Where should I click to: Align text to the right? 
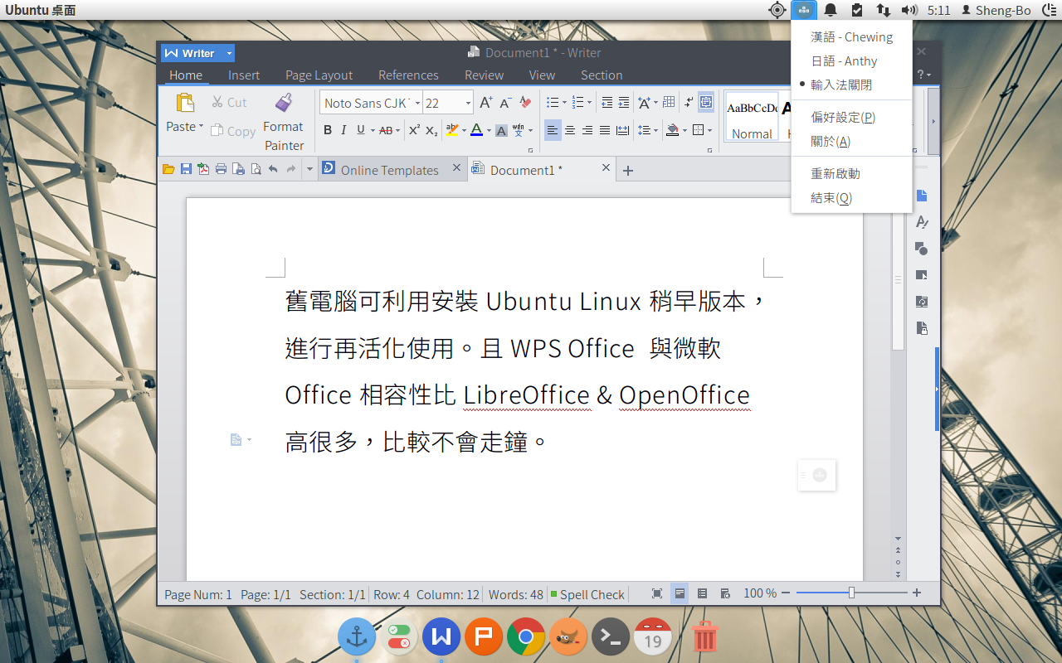coord(587,130)
